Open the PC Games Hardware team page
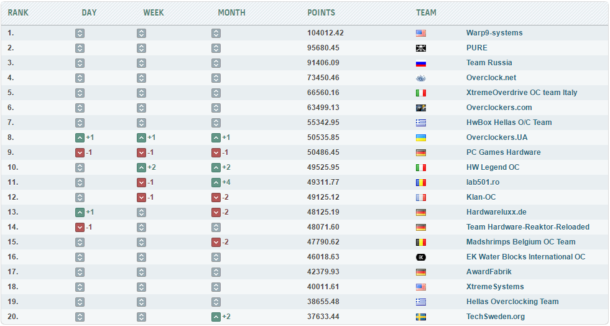Screen dimensions: 610x326 click(503, 152)
